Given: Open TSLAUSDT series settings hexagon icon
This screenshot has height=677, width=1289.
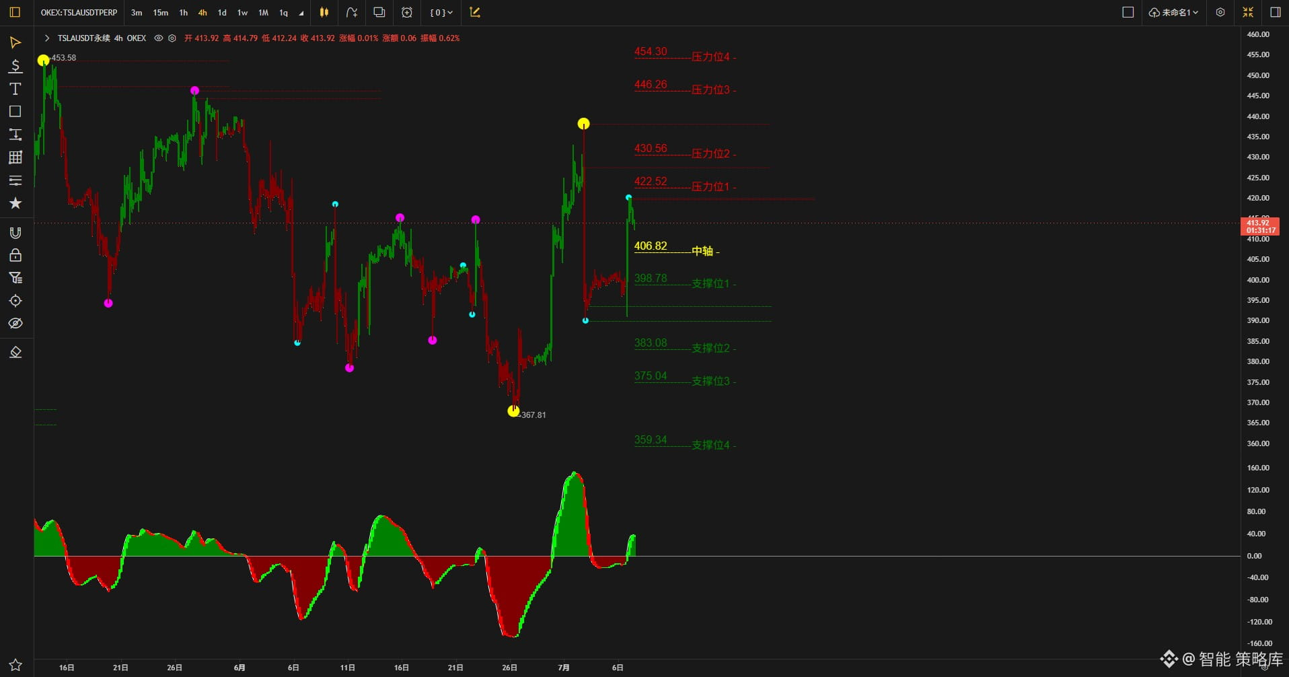Looking at the screenshot, I should [172, 38].
